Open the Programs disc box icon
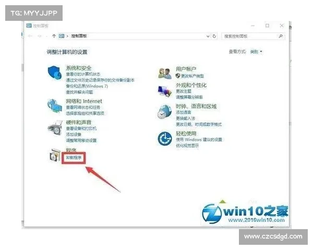The height and width of the screenshot is (250, 313). click(x=55, y=155)
